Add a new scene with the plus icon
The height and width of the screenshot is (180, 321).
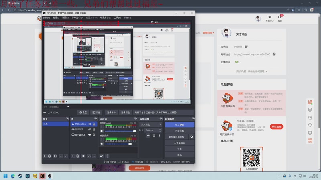[45, 156]
